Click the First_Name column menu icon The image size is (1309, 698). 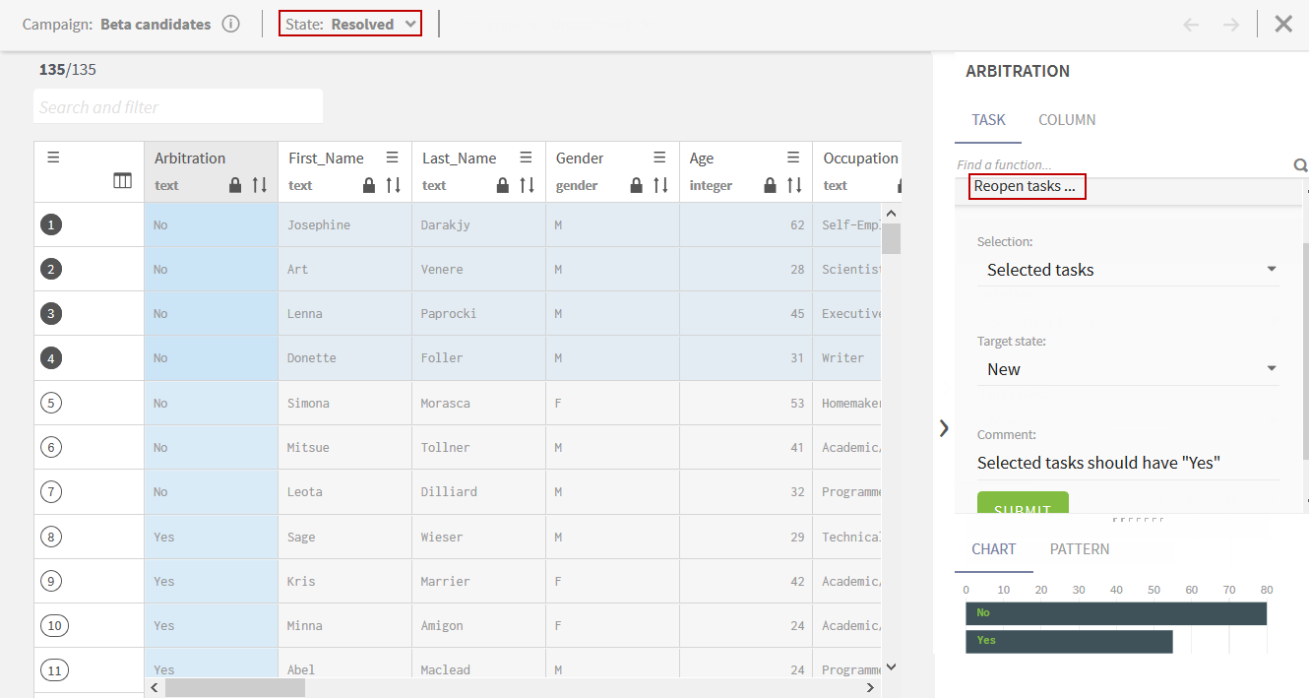(x=392, y=158)
